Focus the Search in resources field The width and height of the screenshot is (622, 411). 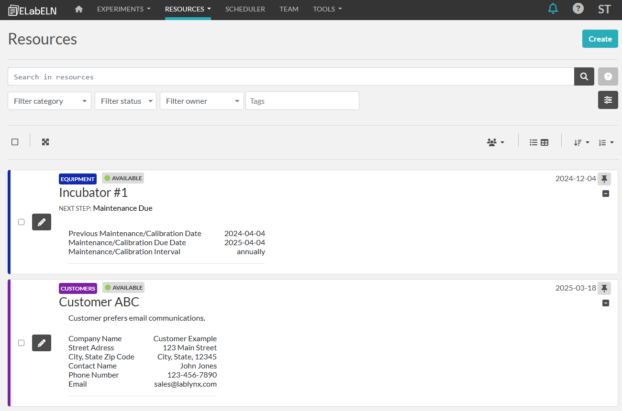pos(290,76)
